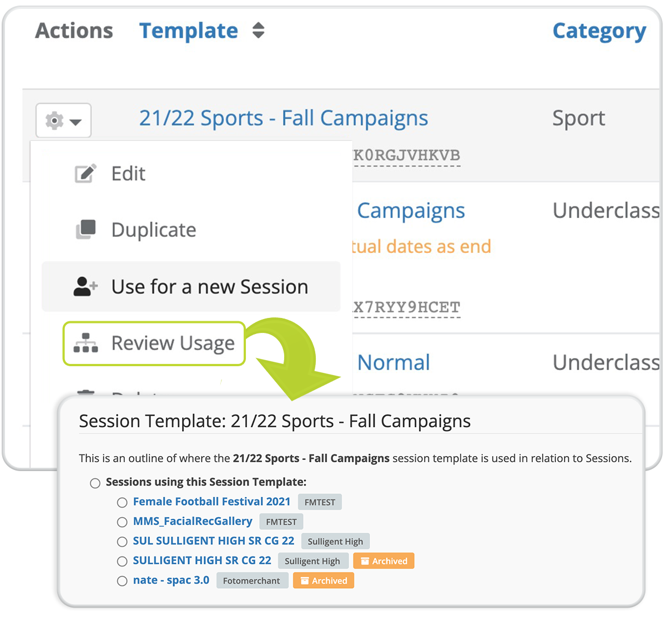Viewport: 666px width, 617px height.
Task: Select the MMS_FacialRecGallery circle marker
Action: click(x=122, y=522)
